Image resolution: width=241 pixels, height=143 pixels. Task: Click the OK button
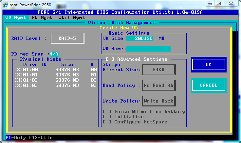click(209, 65)
